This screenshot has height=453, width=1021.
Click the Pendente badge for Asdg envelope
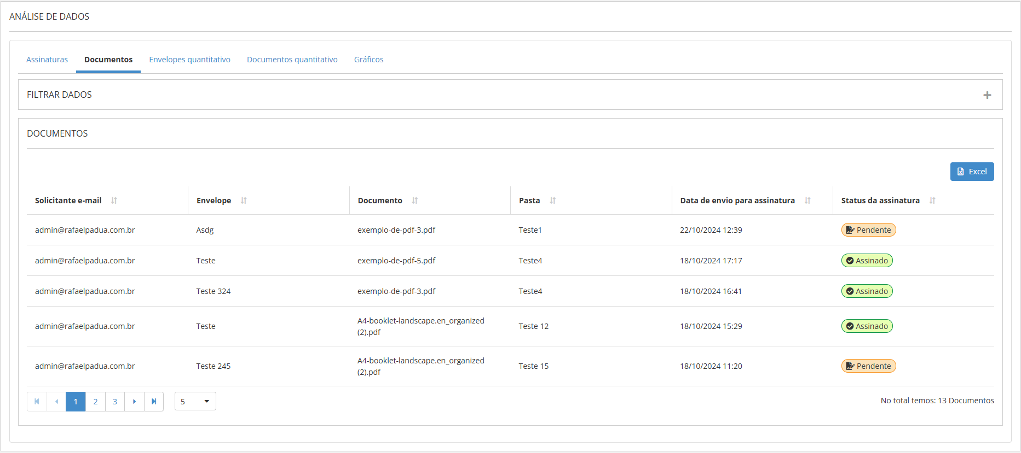point(868,230)
